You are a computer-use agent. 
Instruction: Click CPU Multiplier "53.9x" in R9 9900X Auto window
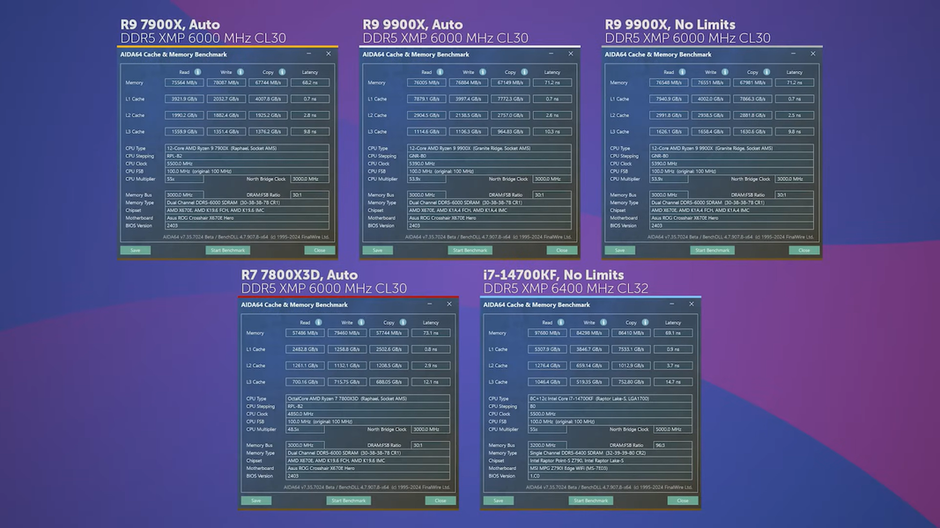pyautogui.click(x=426, y=179)
